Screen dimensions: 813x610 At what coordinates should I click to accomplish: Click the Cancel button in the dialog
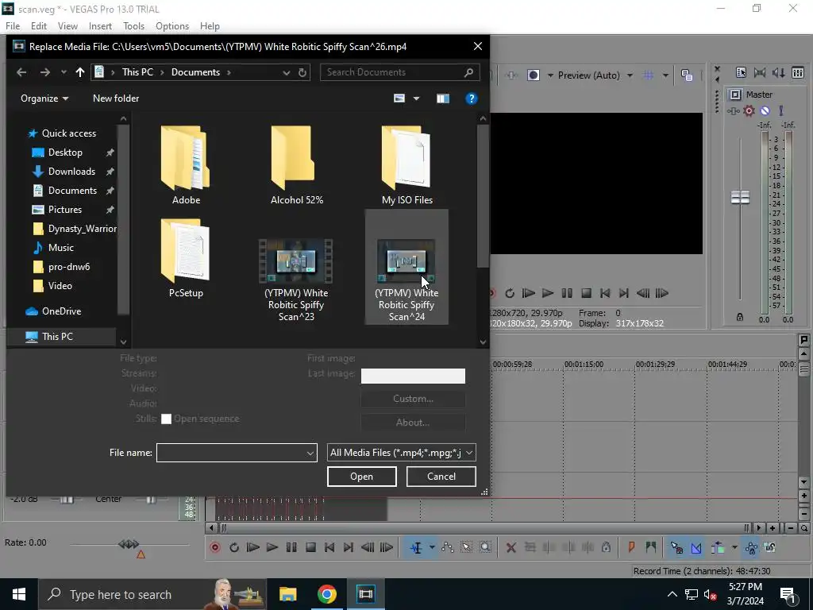[441, 477]
